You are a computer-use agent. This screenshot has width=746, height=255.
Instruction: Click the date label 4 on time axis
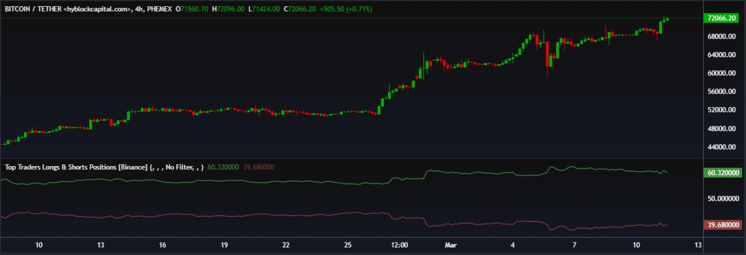[513, 245]
